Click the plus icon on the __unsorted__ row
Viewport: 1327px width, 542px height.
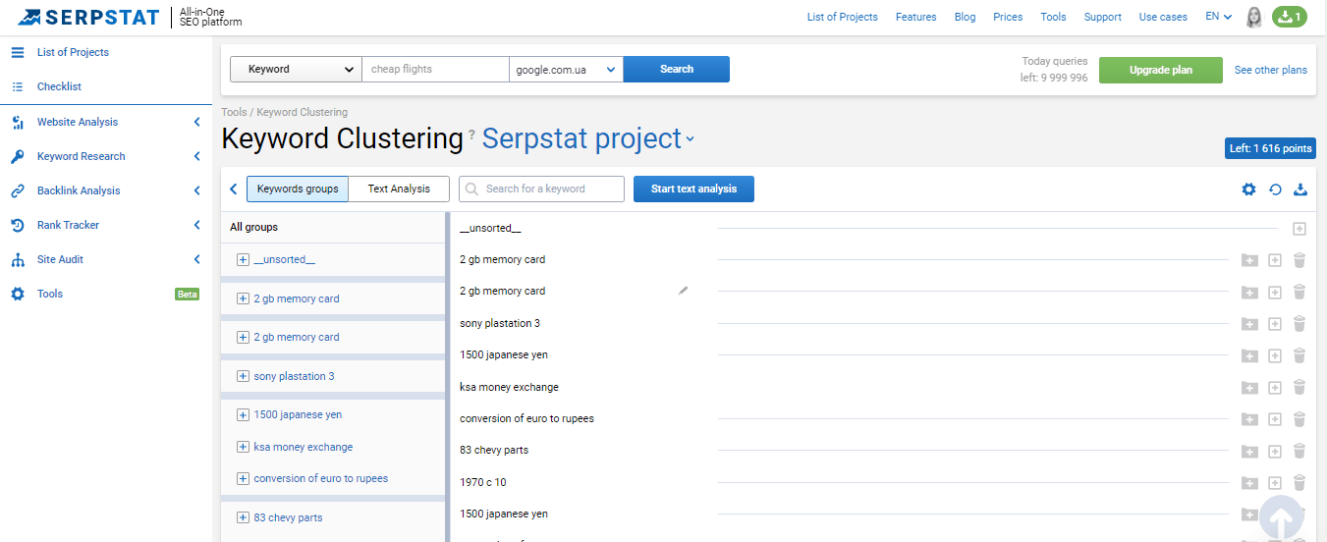(1299, 229)
